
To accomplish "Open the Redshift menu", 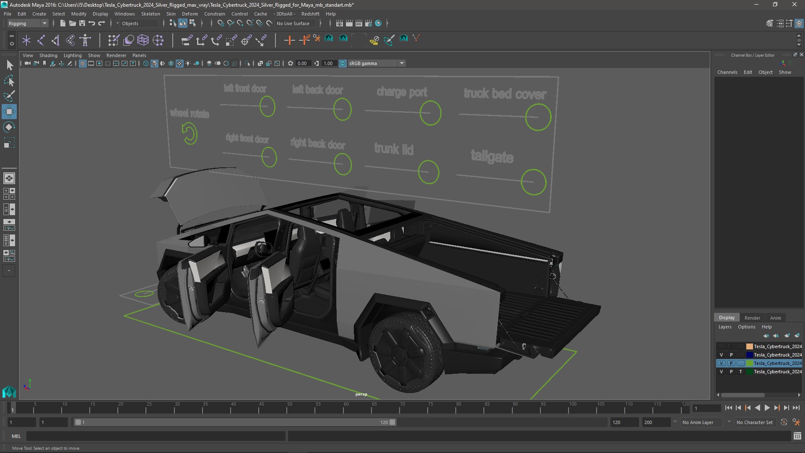I will point(310,14).
